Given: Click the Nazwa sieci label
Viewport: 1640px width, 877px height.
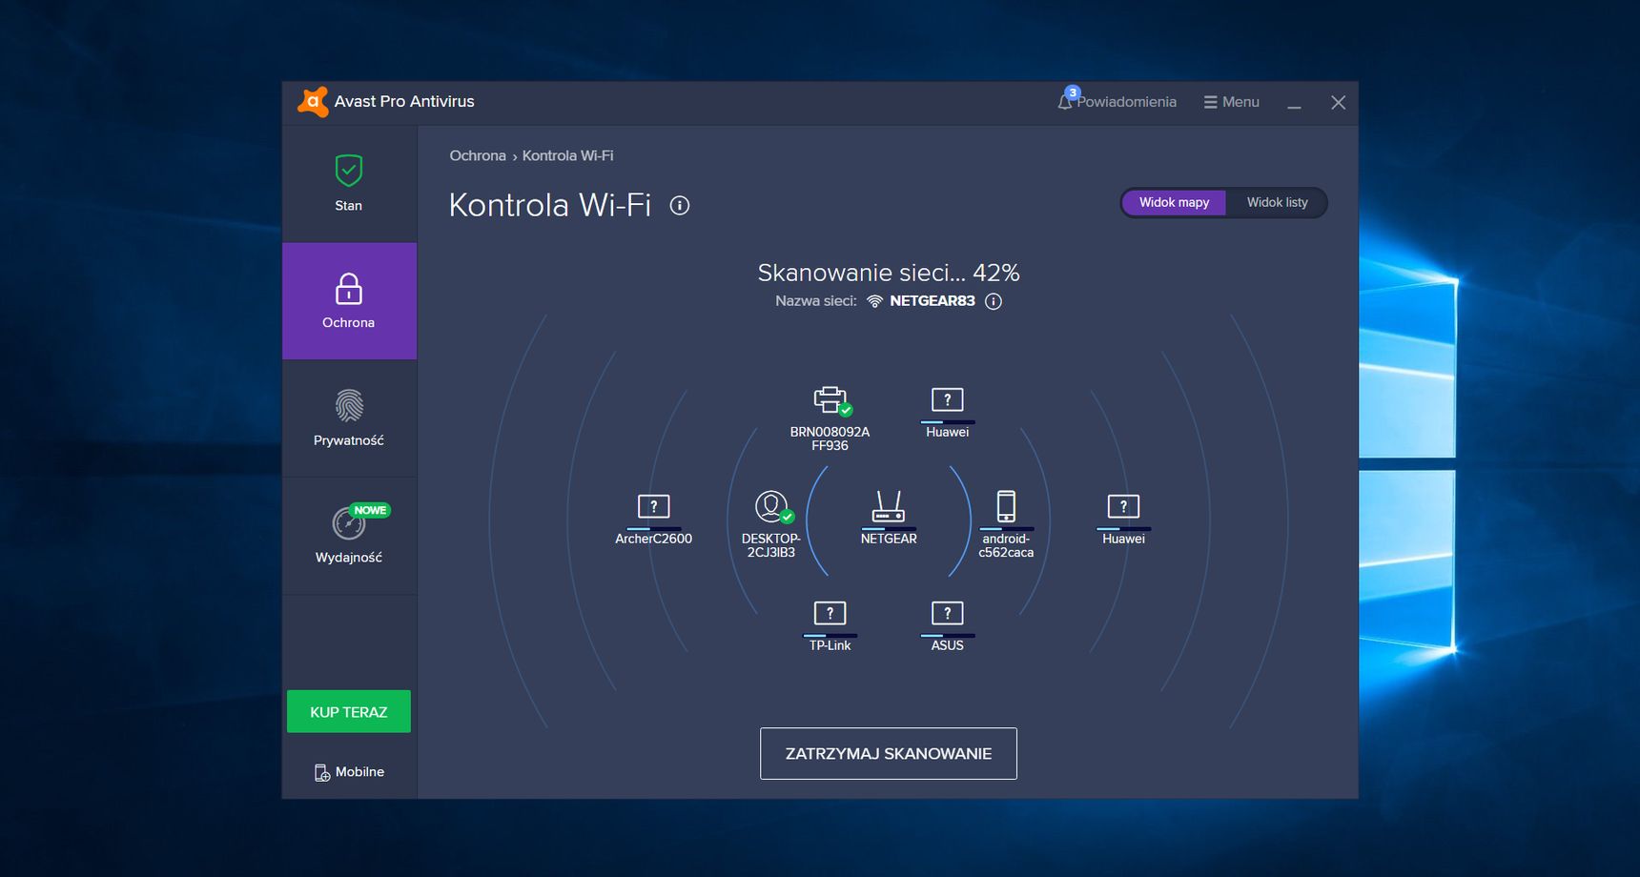Looking at the screenshot, I should 816,301.
